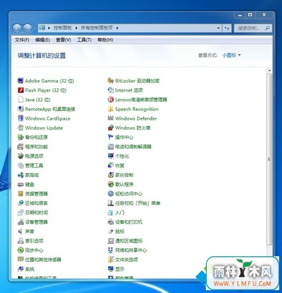Open the 日期和时间 link
Screen dimensions: 282x293
pyautogui.click(x=36, y=213)
